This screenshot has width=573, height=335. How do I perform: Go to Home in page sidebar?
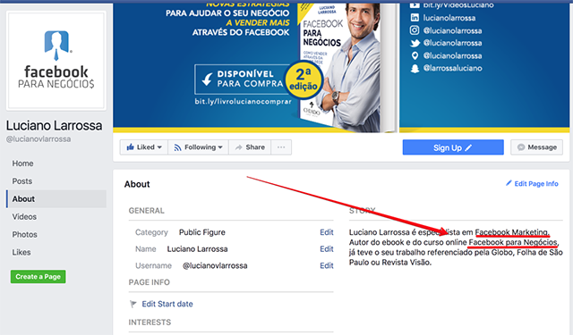[x=22, y=163]
